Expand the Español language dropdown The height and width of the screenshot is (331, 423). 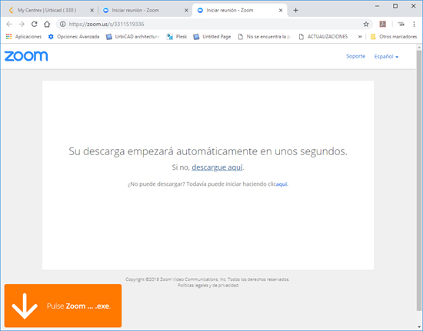[x=386, y=57]
